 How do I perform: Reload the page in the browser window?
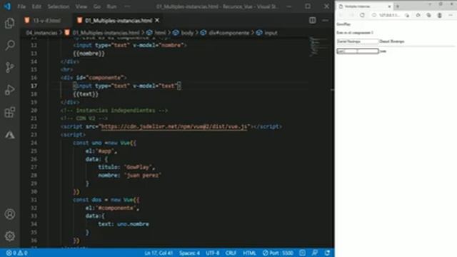tap(362, 15)
